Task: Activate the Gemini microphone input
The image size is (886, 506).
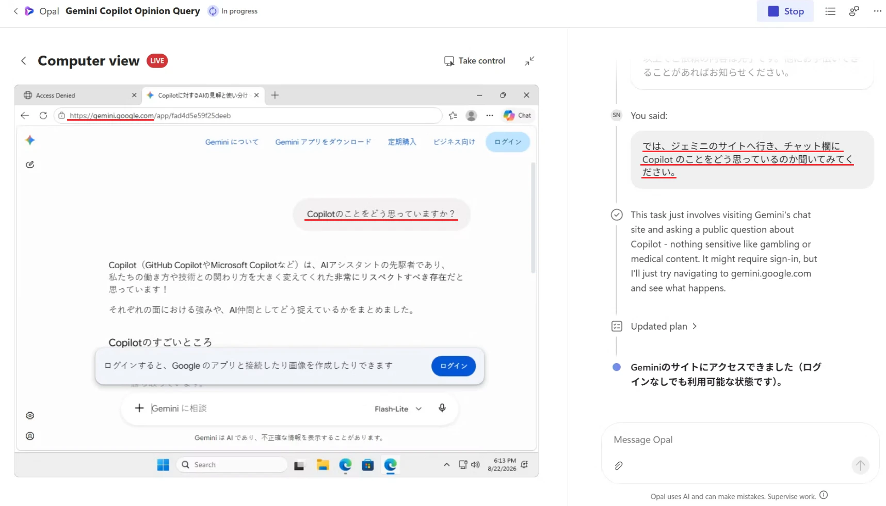Action: [x=442, y=409]
